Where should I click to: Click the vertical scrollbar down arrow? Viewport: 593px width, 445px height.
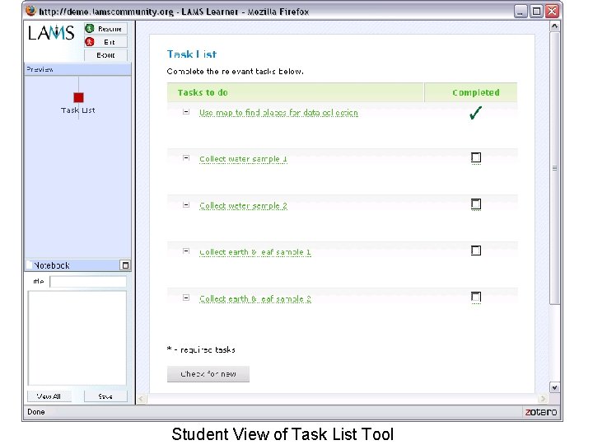[x=554, y=387]
